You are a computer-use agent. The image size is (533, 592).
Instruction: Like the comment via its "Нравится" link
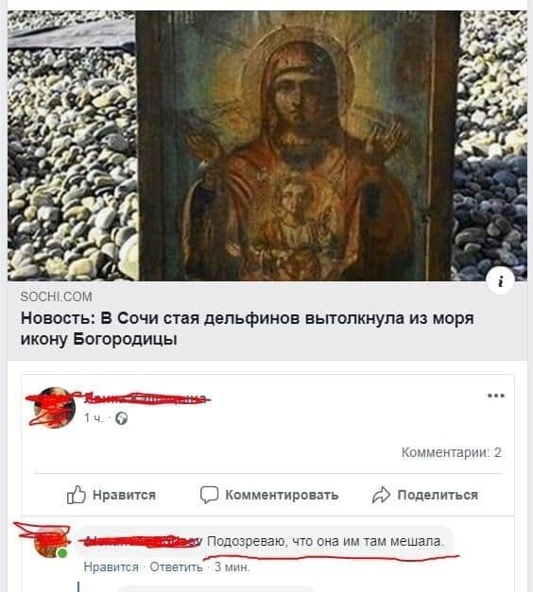point(112,567)
